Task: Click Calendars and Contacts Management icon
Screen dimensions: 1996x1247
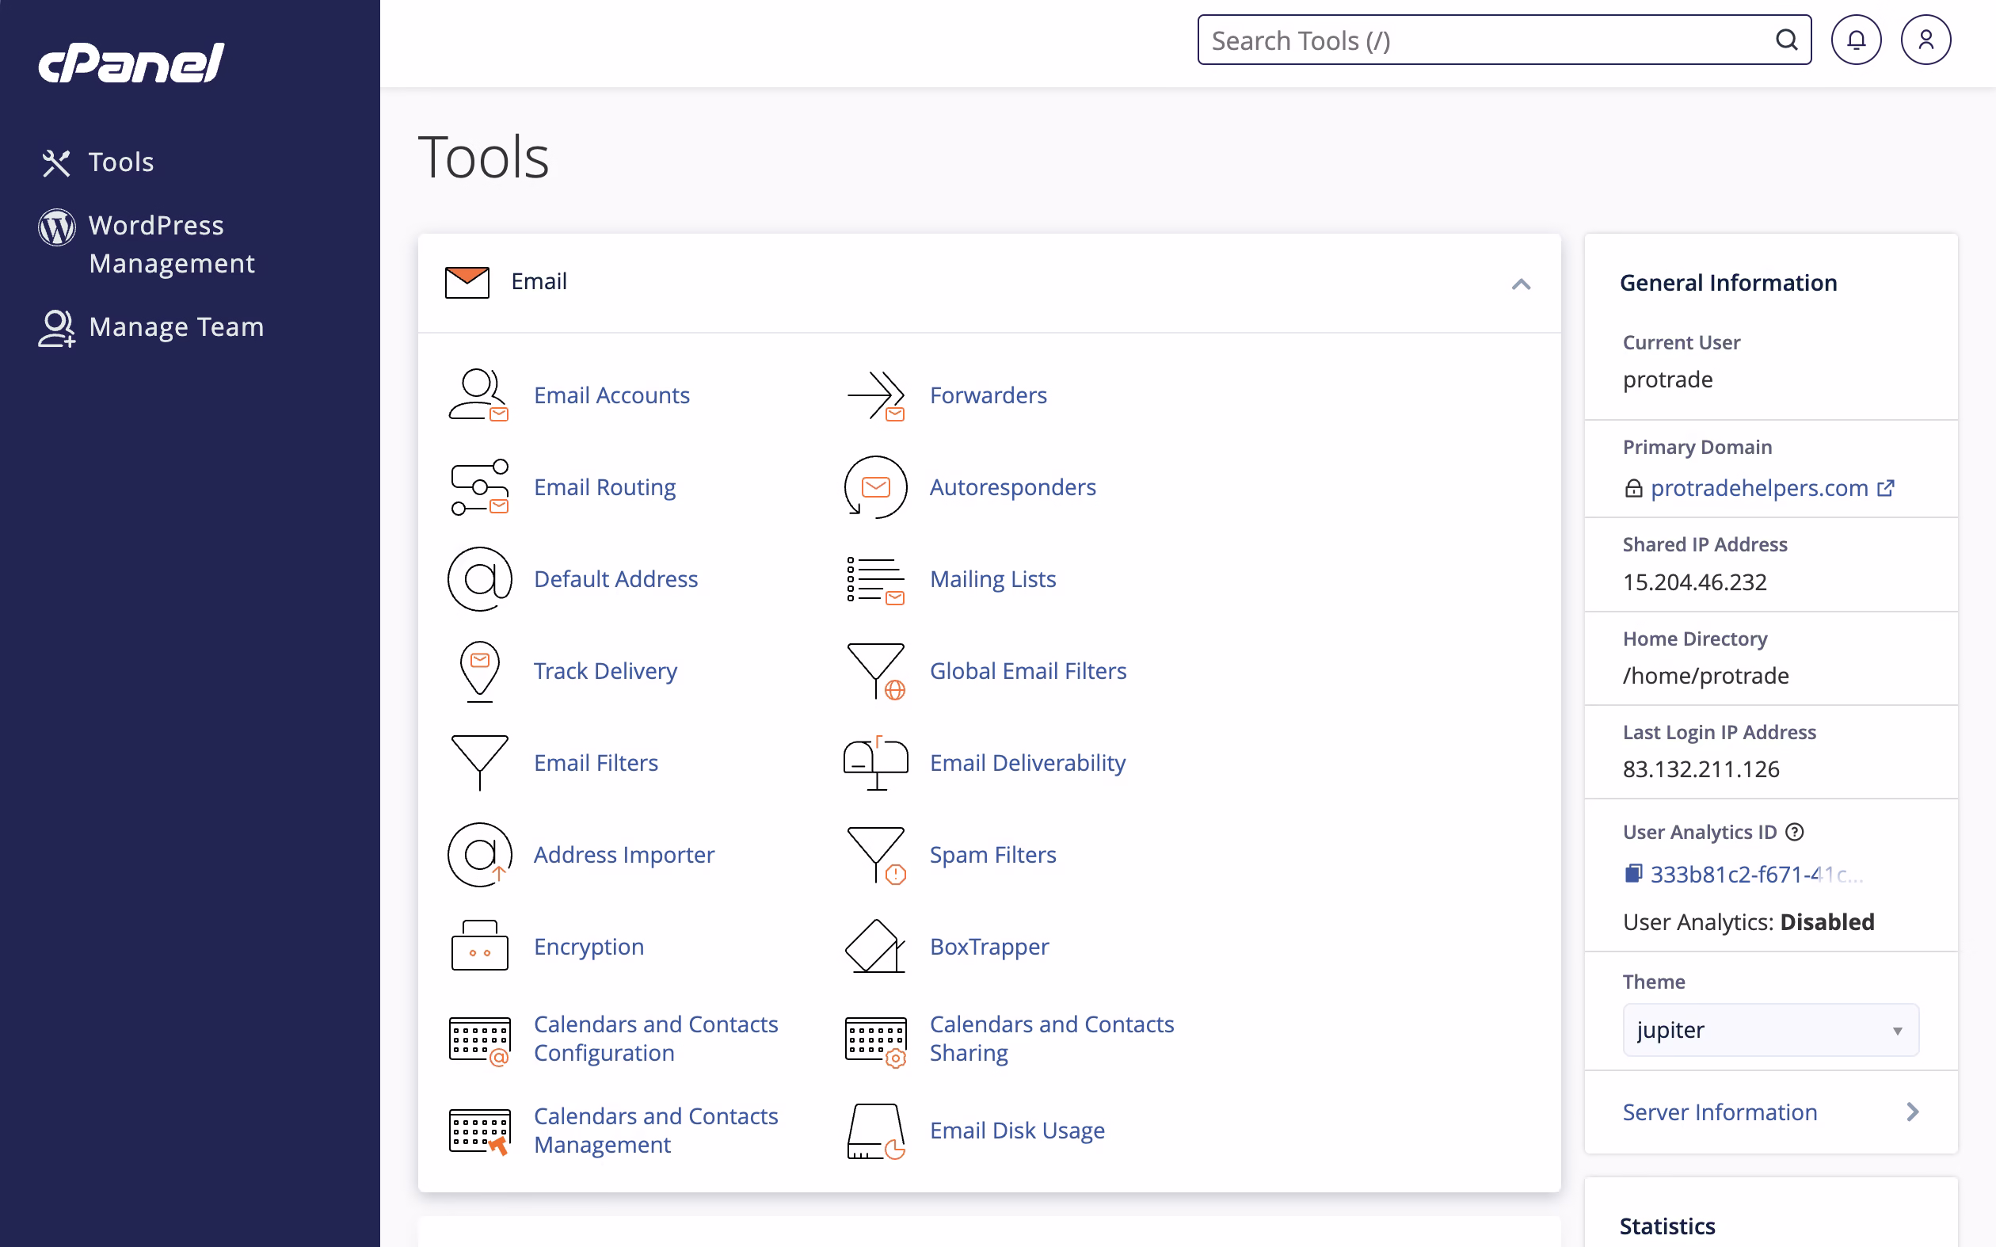Action: pos(479,1131)
